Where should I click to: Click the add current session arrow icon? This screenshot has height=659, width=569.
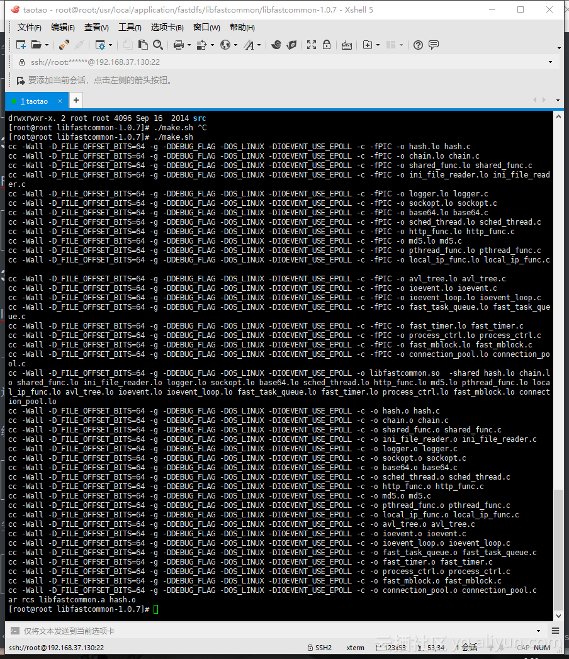20,81
